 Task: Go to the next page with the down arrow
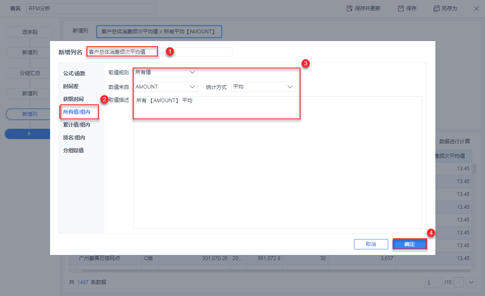tap(471, 282)
